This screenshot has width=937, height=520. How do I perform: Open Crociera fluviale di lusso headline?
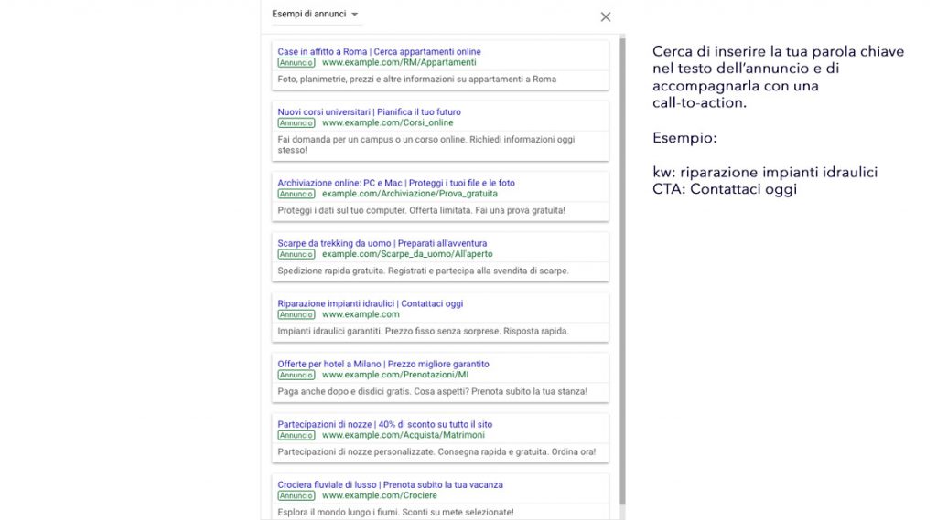[390, 484]
